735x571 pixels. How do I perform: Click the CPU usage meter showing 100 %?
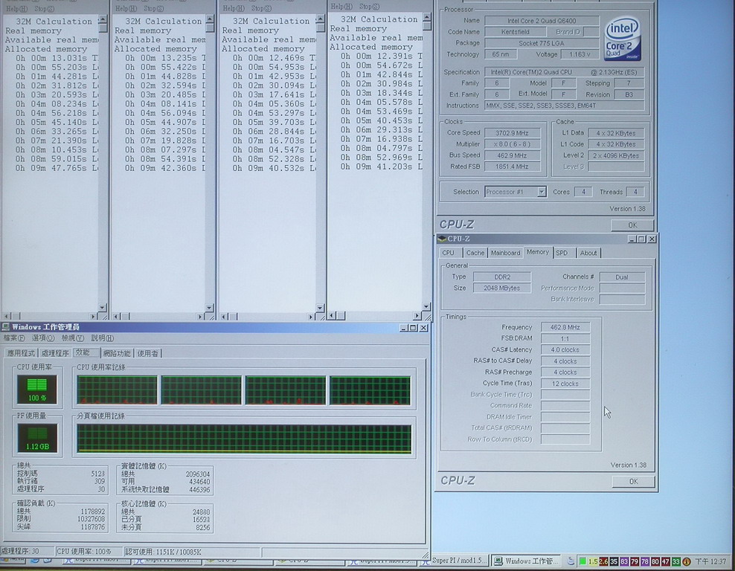point(37,390)
